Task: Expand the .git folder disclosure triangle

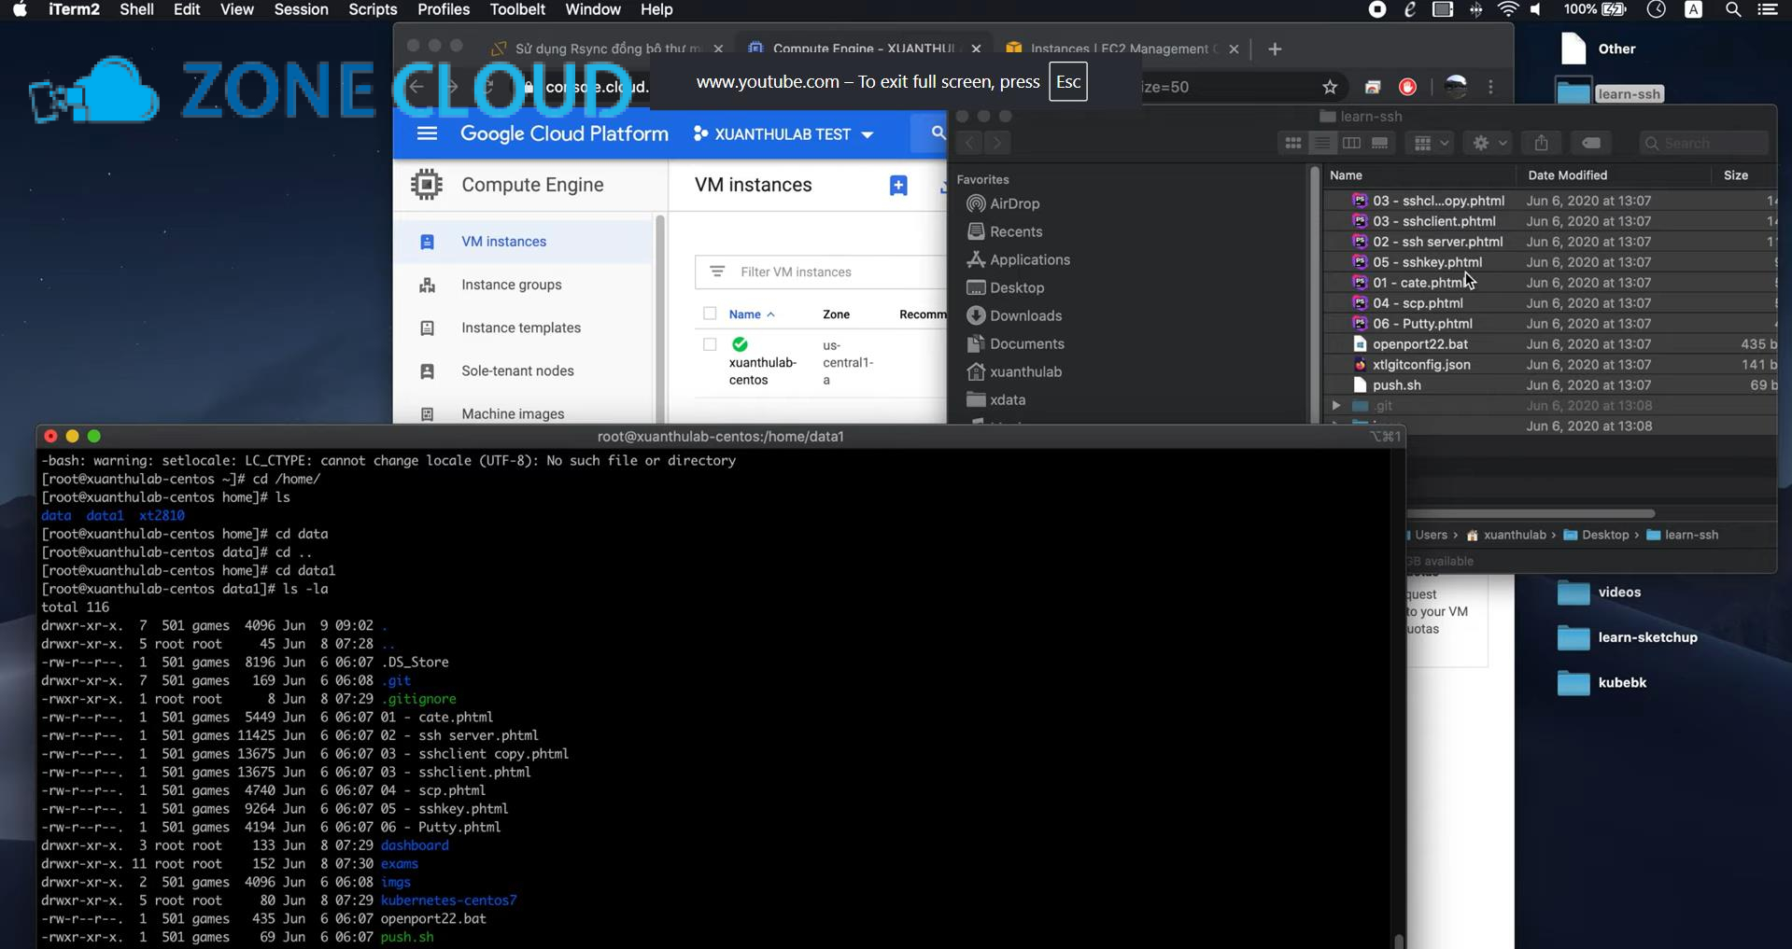Action: click(1336, 406)
